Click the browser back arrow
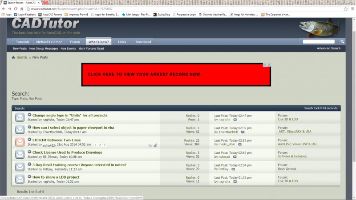Image resolution: width=356 pixels, height=200 pixels. [4, 9]
